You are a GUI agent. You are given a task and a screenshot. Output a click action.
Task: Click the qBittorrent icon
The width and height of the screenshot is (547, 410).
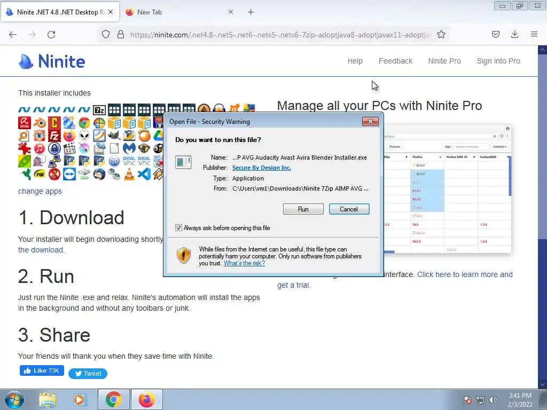(114, 161)
